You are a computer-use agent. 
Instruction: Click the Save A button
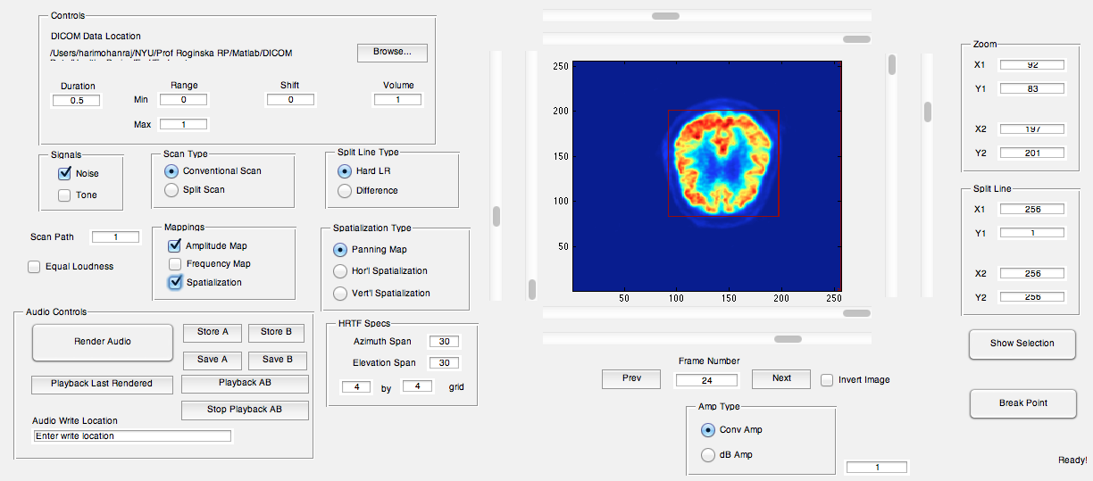[x=213, y=361]
